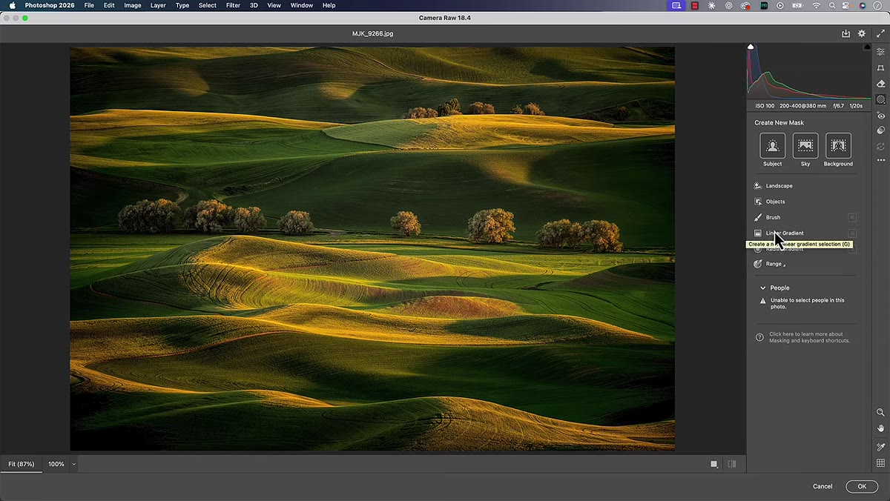Toggle shadow clipping warning in histogram
The height and width of the screenshot is (501, 890).
point(751,47)
